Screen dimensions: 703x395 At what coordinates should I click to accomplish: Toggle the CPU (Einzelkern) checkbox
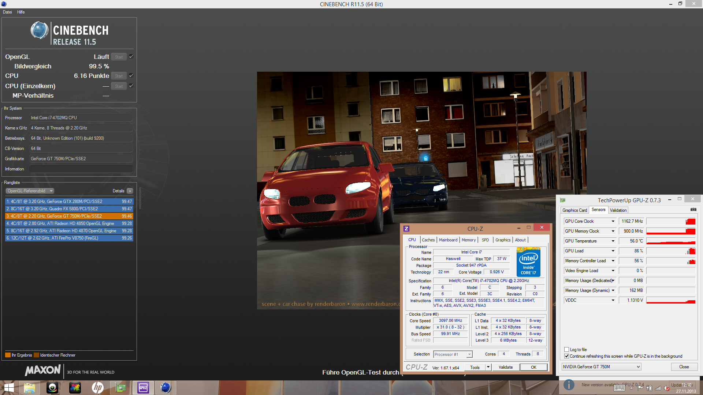click(x=131, y=86)
